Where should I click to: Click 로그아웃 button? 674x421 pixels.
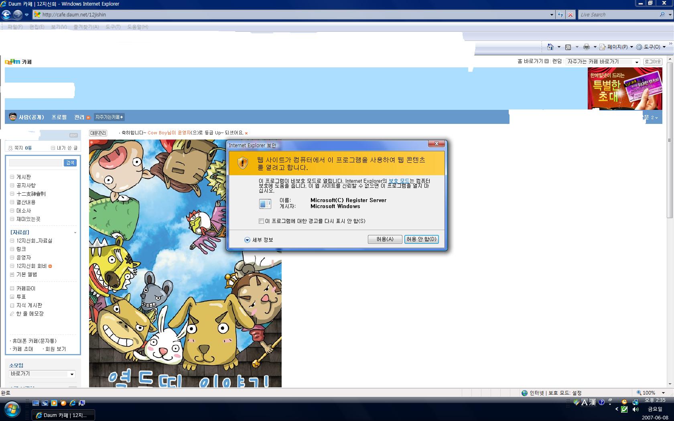(653, 62)
